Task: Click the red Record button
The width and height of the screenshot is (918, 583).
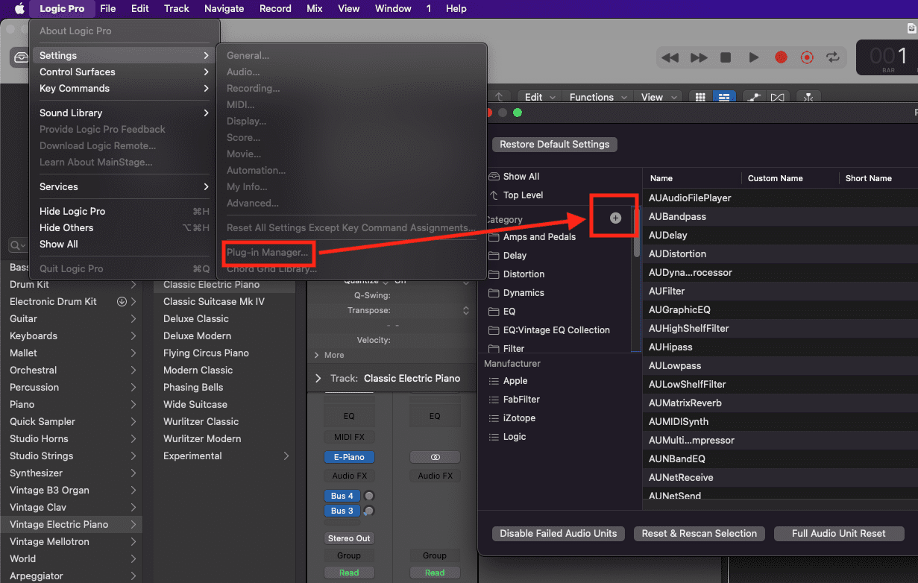Action: click(781, 57)
